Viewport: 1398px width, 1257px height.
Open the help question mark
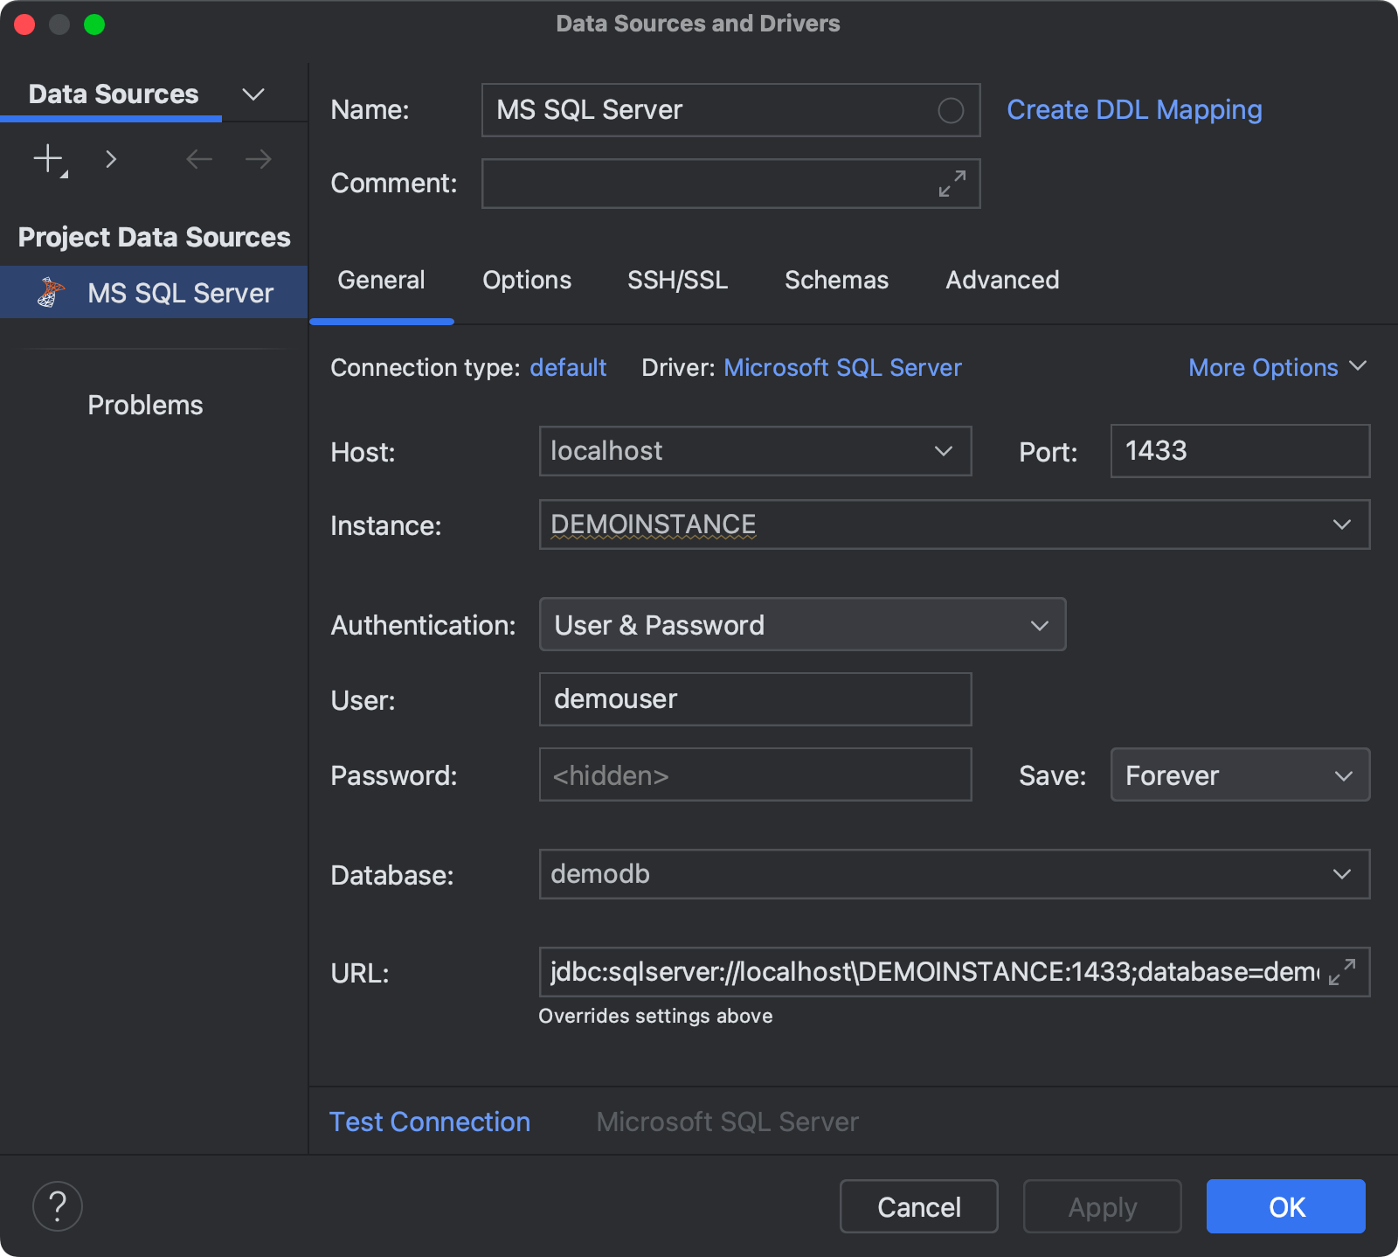click(57, 1206)
